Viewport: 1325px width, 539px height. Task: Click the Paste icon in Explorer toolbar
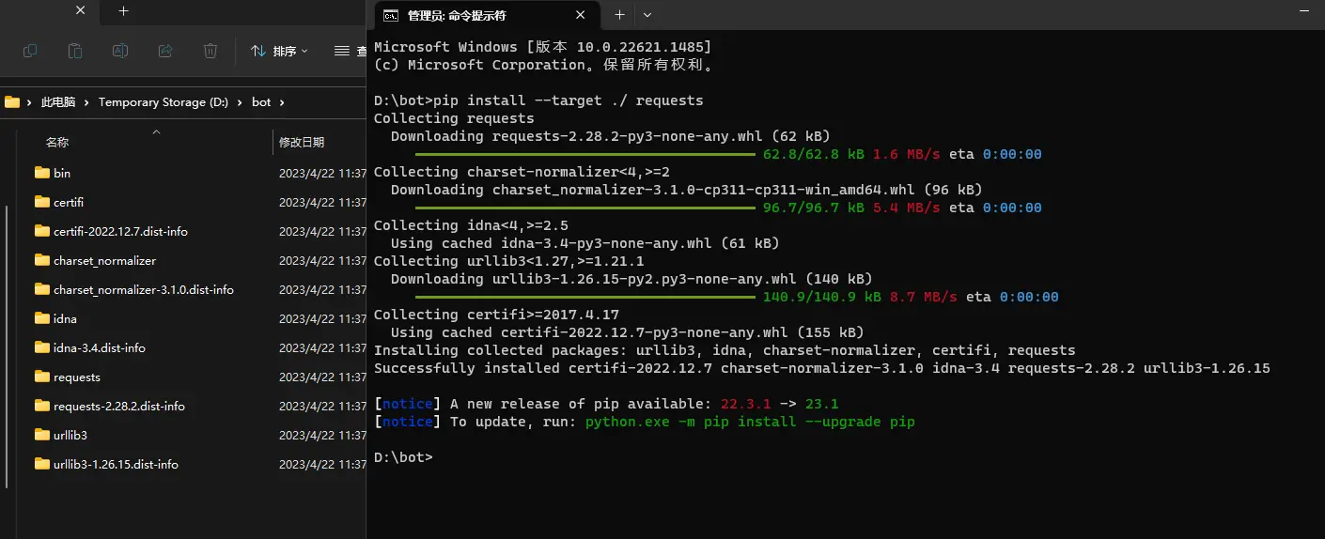[75, 51]
